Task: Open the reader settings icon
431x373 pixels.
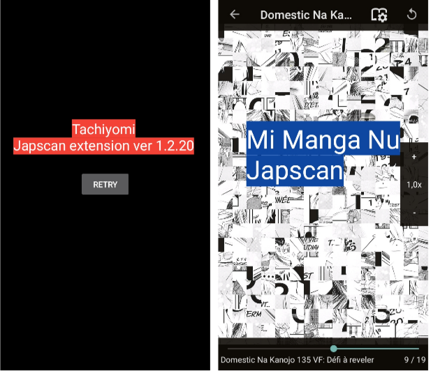Action: (x=381, y=15)
